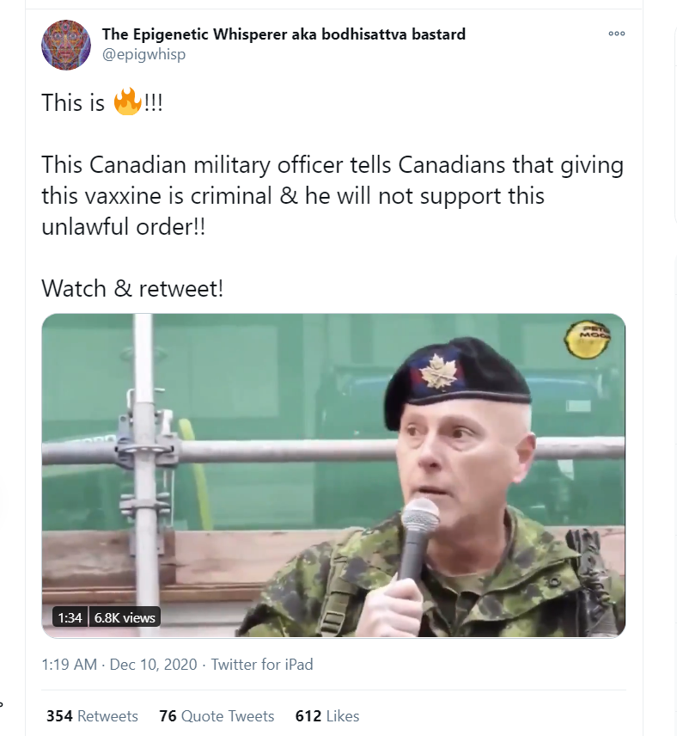Click the "This is" opening text
Screen dimensions: 677x736
(x=74, y=103)
